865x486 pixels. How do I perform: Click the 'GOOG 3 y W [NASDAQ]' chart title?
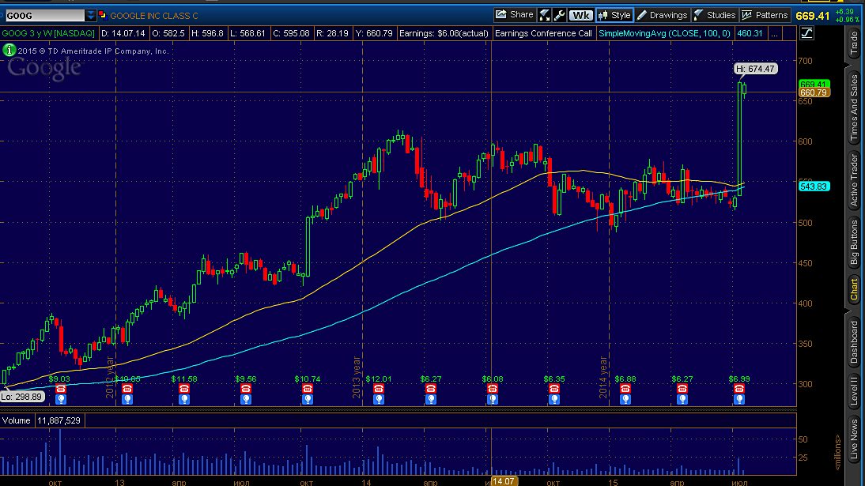48,34
